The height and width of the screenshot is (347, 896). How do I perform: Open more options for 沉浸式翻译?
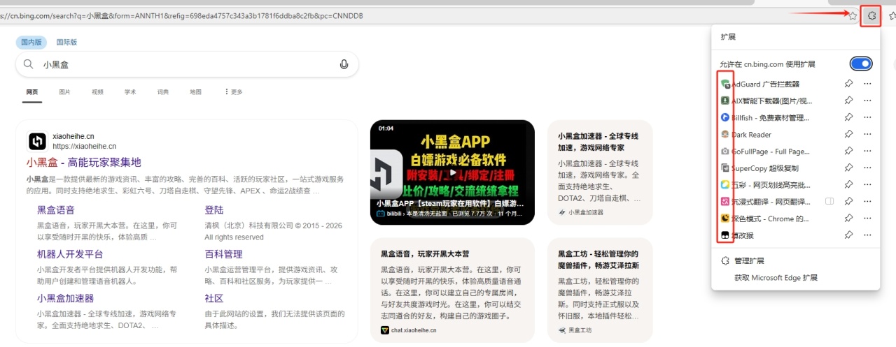point(867,201)
